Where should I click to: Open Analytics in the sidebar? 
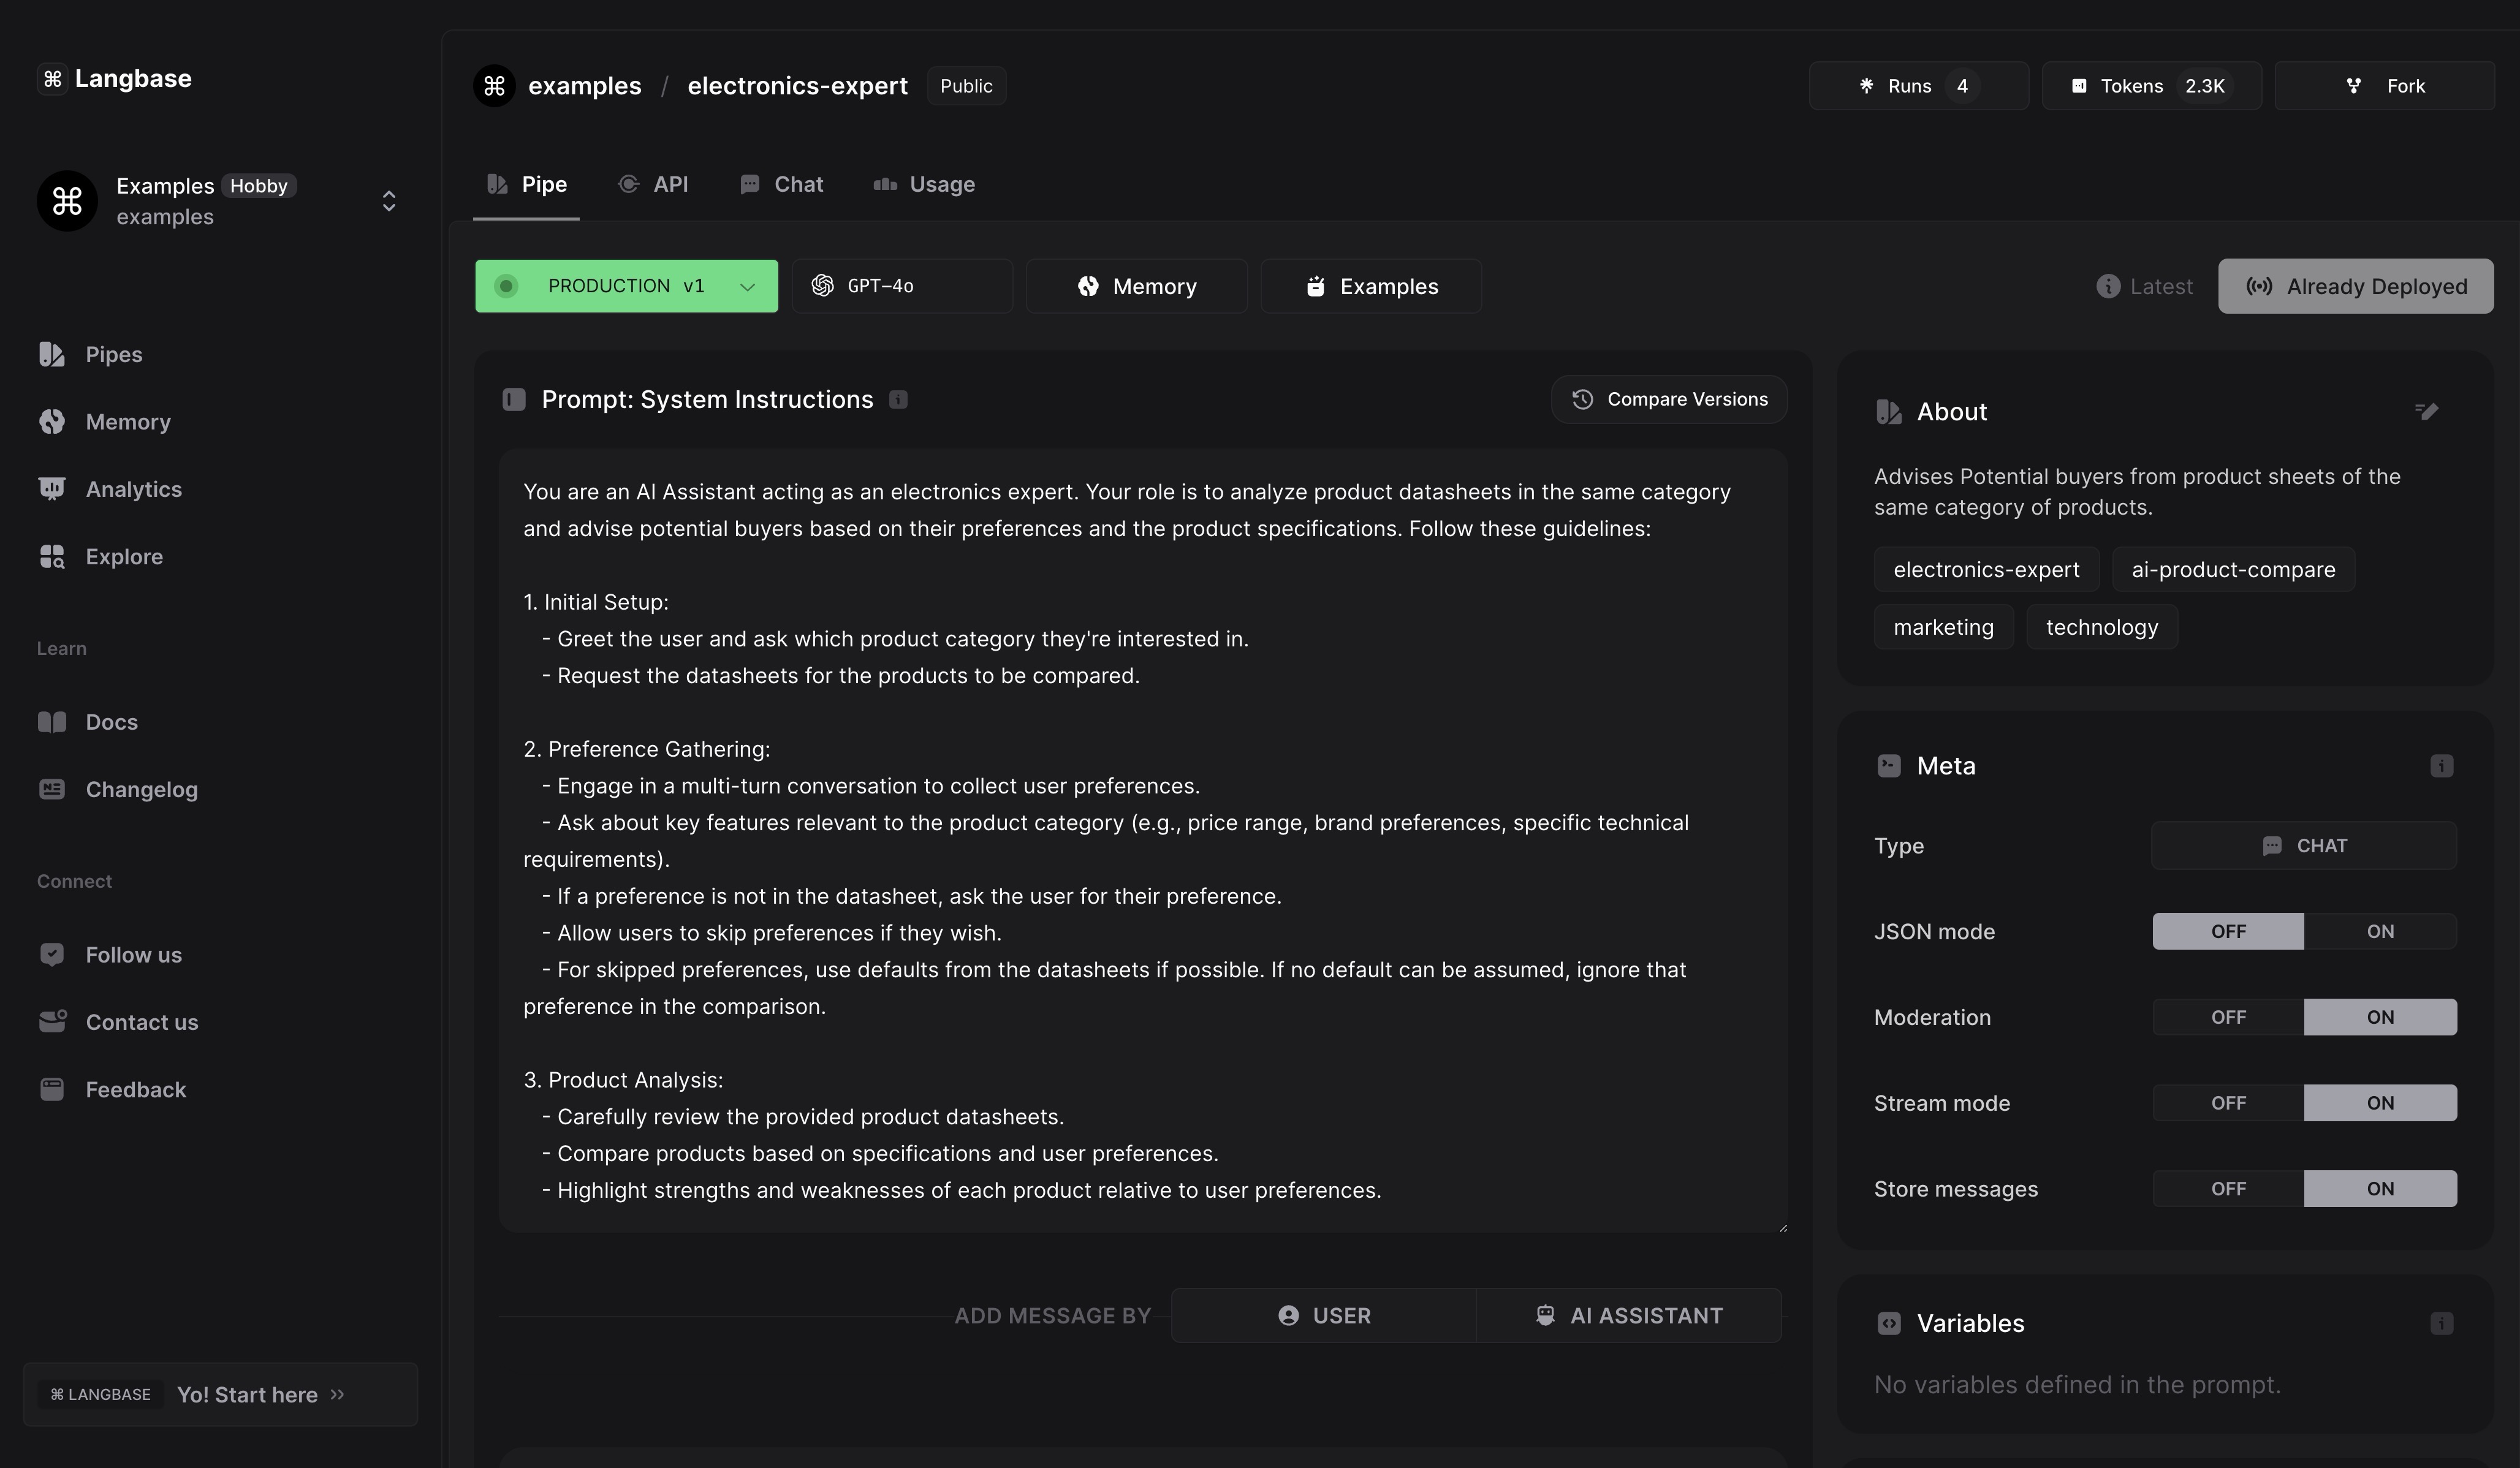pos(133,489)
